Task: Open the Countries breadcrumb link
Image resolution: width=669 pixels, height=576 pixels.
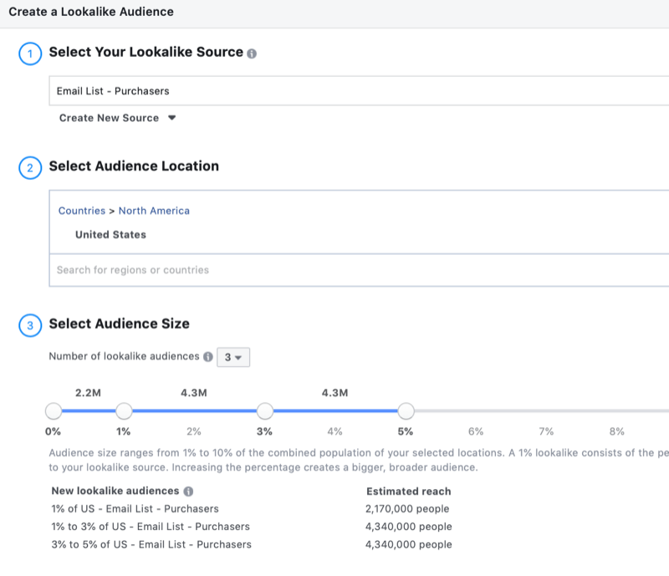Action: [82, 211]
